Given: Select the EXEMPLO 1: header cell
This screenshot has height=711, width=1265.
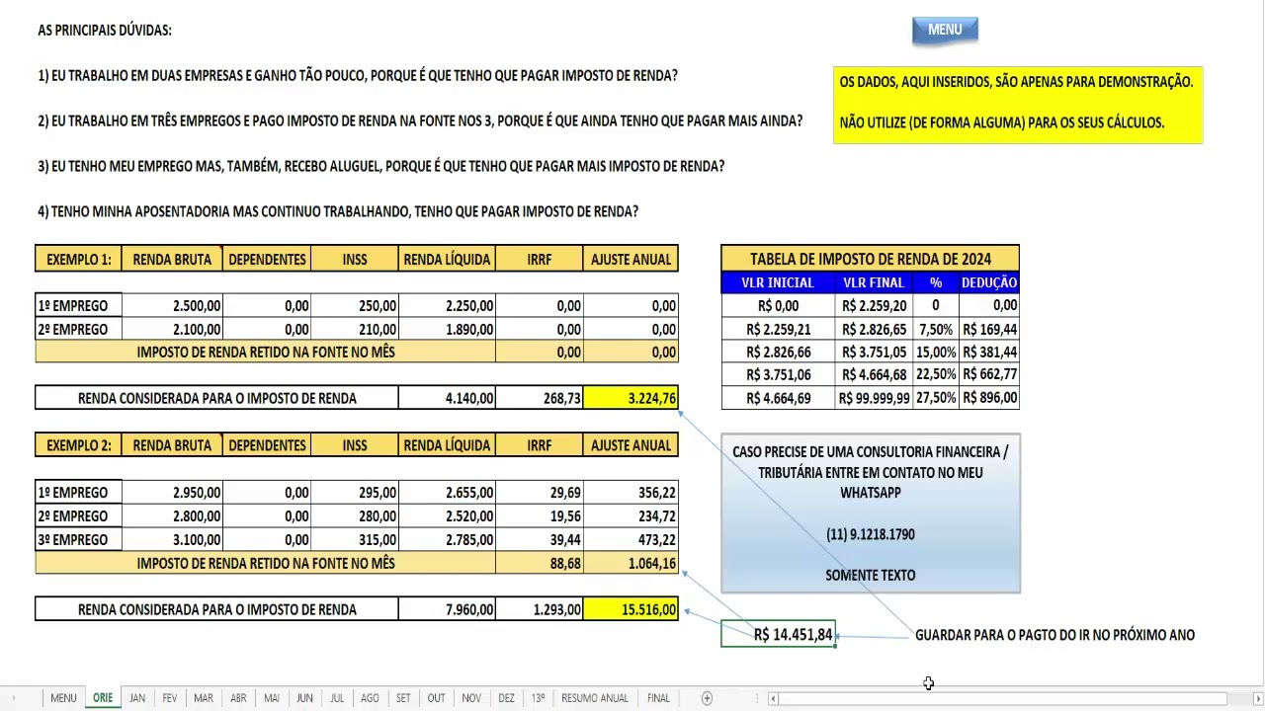Looking at the screenshot, I should [x=78, y=259].
